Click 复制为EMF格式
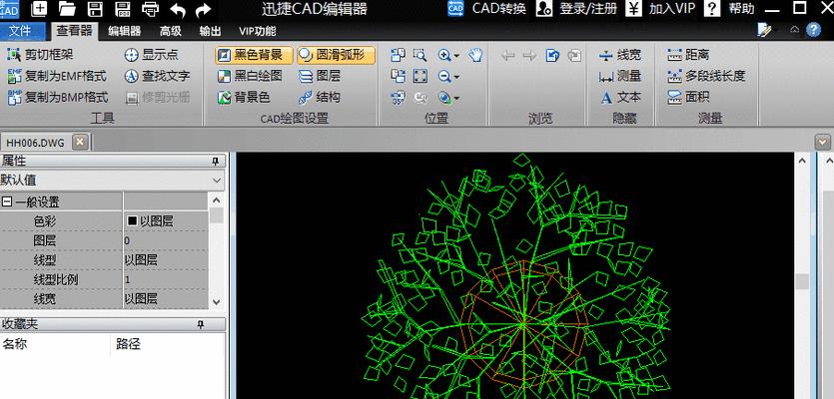 tap(57, 76)
